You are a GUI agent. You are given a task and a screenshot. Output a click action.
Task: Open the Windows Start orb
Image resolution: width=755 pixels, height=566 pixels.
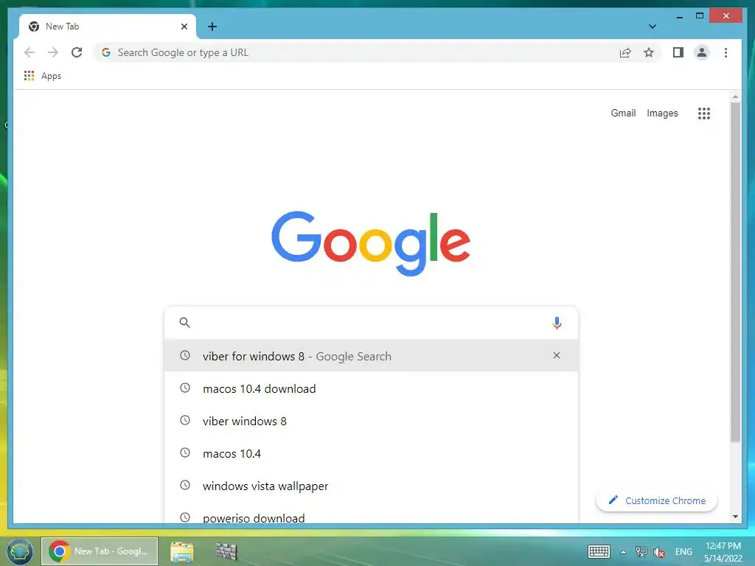coord(20,551)
